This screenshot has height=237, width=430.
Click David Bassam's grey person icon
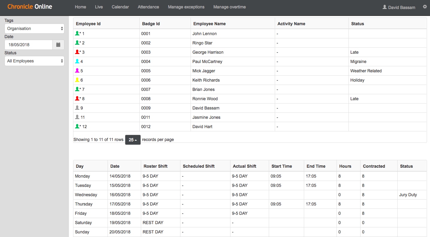(77, 108)
